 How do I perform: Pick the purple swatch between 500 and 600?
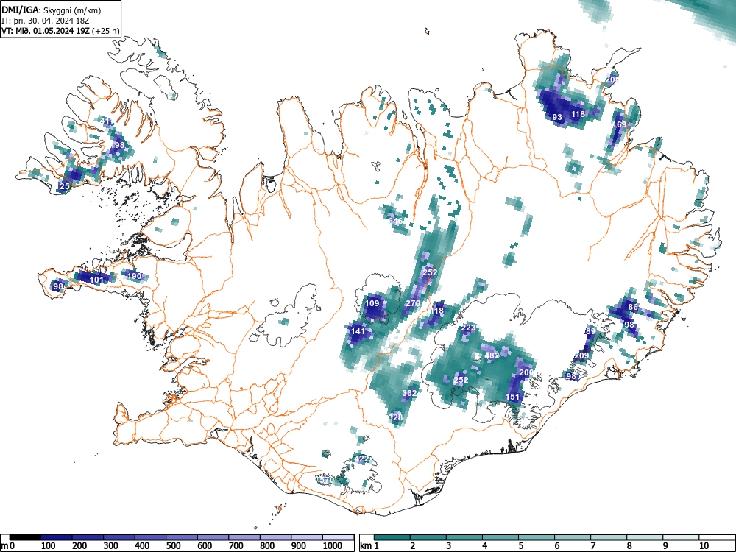[182, 537]
